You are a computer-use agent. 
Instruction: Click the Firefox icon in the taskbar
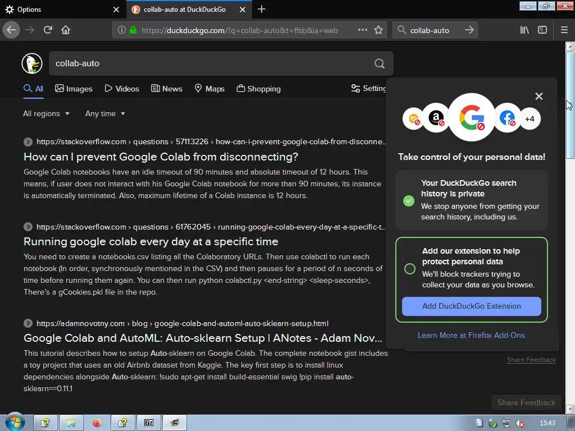click(x=97, y=423)
